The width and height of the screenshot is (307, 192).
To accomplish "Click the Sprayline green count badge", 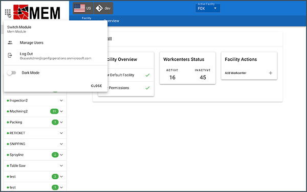I will pyautogui.click(x=55, y=155).
